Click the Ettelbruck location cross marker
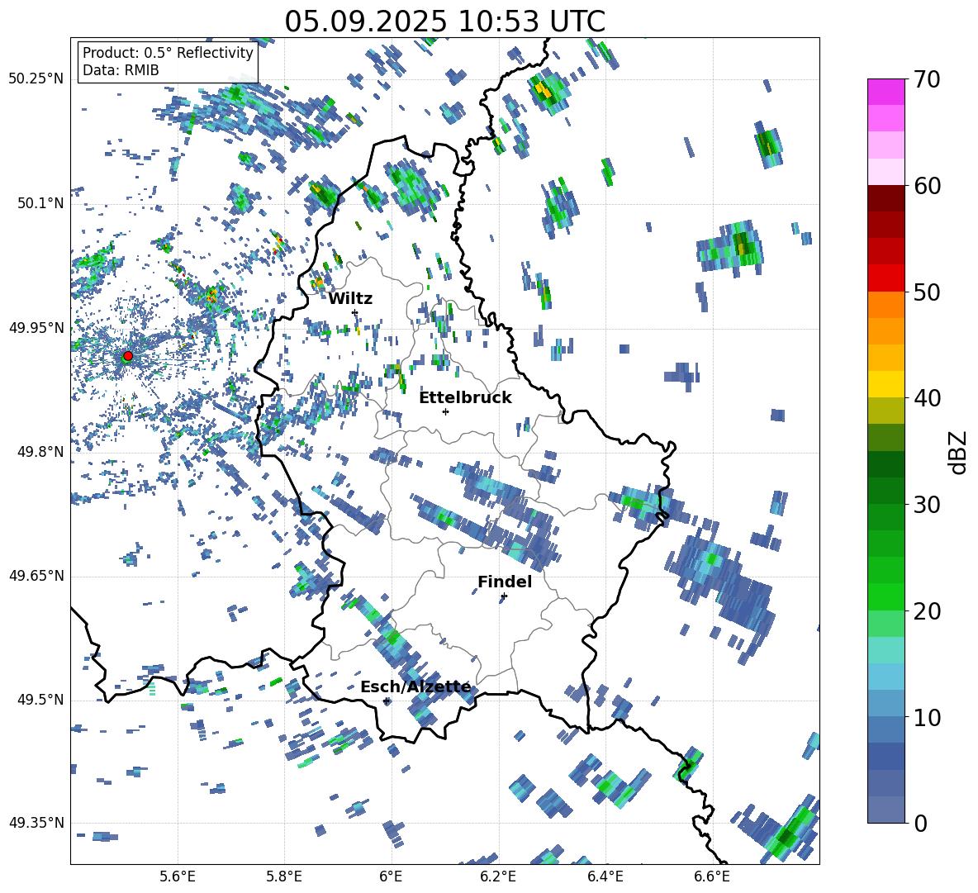Viewport: 978px width, 893px height. point(445,411)
